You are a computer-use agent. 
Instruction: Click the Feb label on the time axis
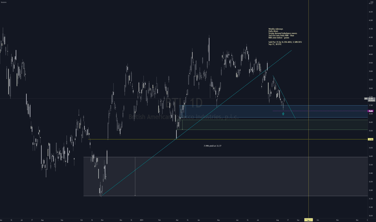(159, 220)
